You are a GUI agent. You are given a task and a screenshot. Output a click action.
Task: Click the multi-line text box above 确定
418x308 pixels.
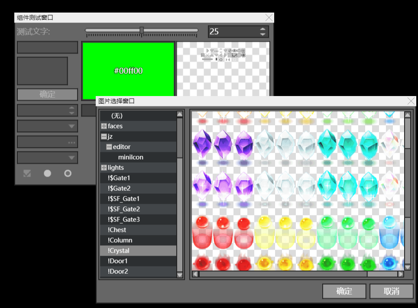[x=42, y=71]
